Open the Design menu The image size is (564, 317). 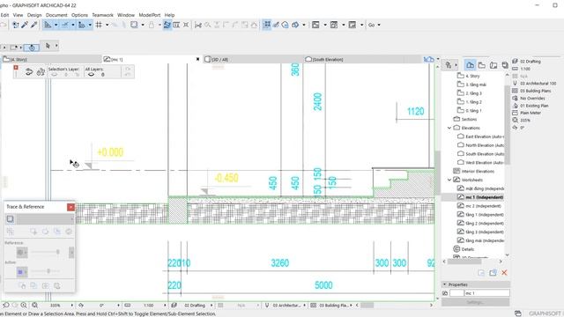click(x=34, y=15)
